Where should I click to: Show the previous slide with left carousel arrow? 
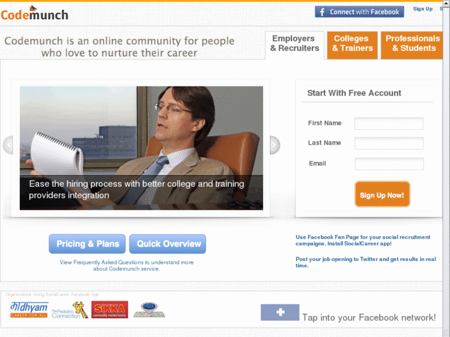[x=8, y=145]
